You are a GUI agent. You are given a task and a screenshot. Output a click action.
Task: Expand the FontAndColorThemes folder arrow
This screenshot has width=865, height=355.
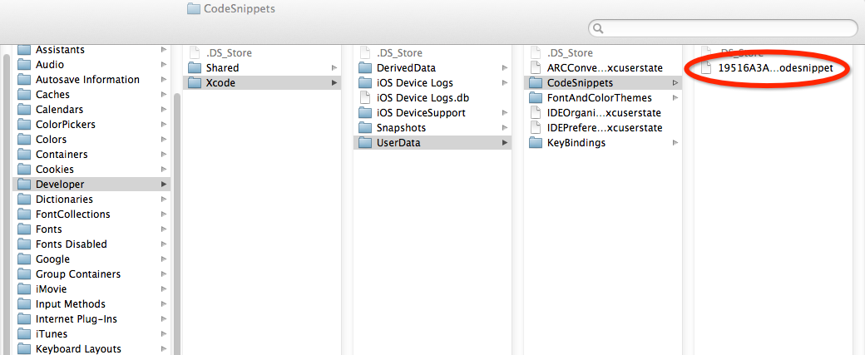tap(675, 98)
